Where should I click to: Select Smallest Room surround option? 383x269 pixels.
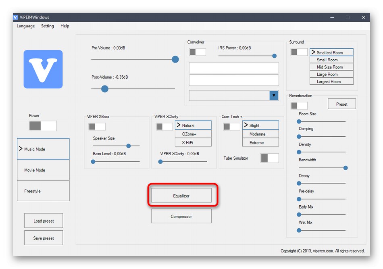(331, 52)
